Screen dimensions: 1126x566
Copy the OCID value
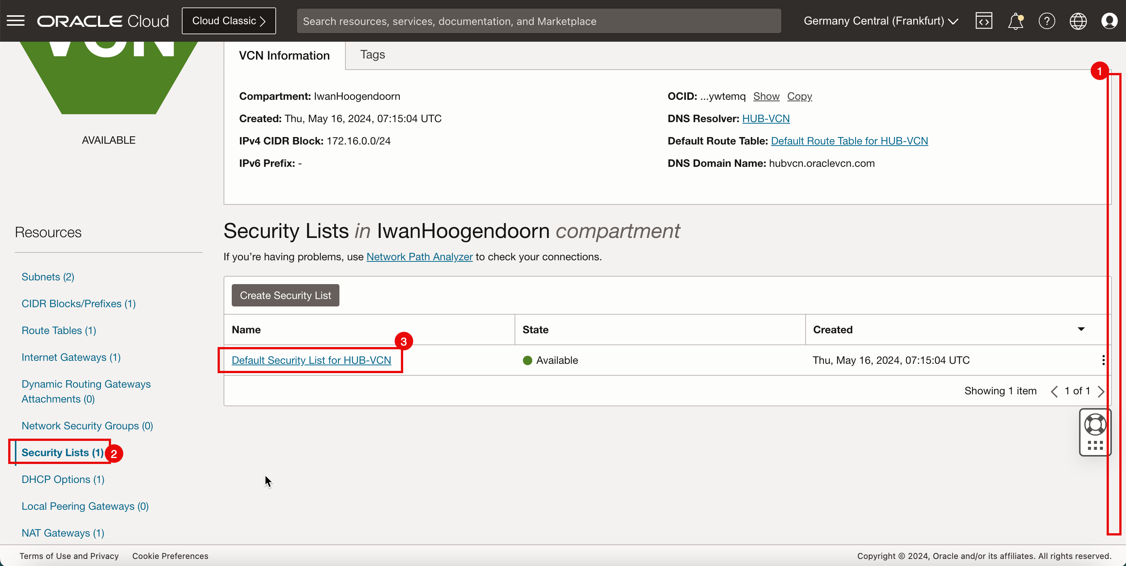point(800,96)
